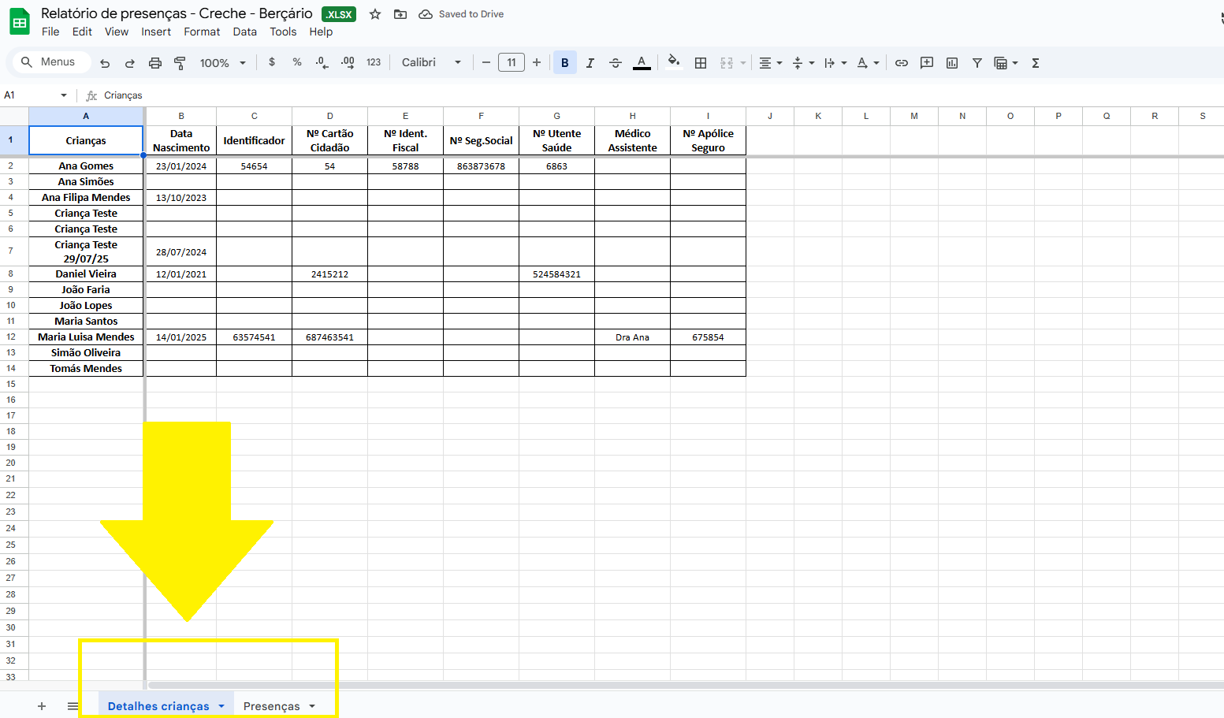The image size is (1224, 718).
Task: Open the Google Sheets home icon
Action: 20,22
